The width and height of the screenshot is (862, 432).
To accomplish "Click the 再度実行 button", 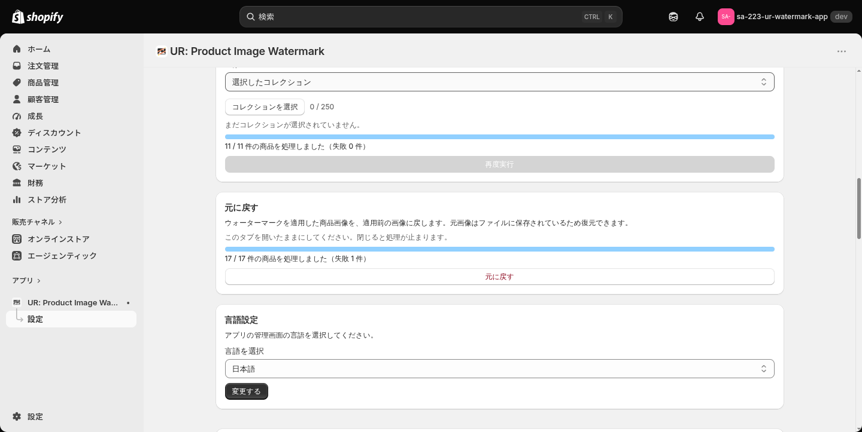I will click(499, 164).
